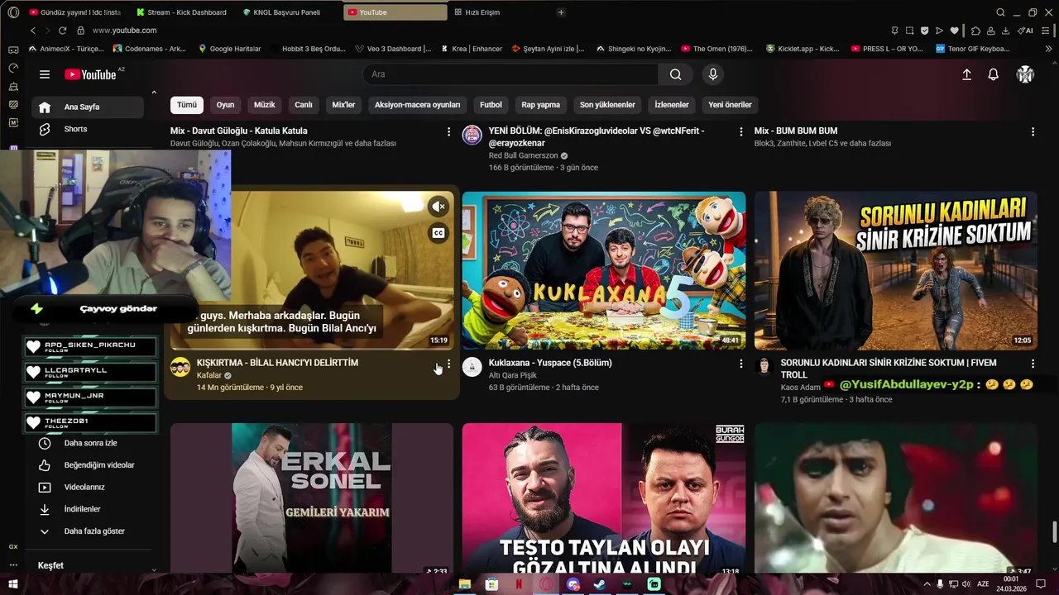Image resolution: width=1059 pixels, height=595 pixels.
Task: Open the Erkal Sonel Gemileri Yakarım thumbnail
Action: tap(312, 498)
